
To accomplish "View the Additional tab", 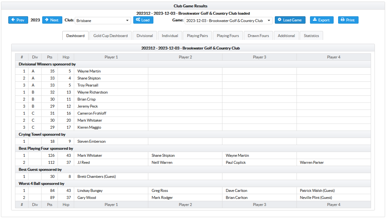I will click(x=286, y=36).
